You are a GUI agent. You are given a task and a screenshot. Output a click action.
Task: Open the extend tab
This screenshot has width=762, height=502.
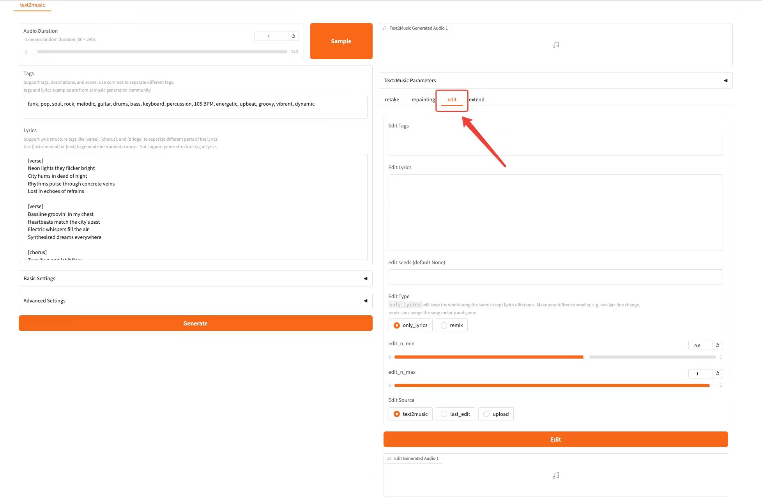[476, 100]
